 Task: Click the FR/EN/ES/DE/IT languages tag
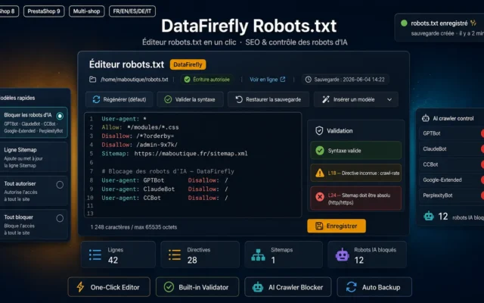coord(132,11)
